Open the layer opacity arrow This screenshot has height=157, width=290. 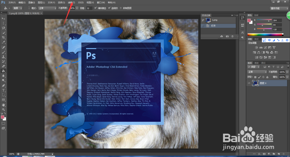coord(287,72)
